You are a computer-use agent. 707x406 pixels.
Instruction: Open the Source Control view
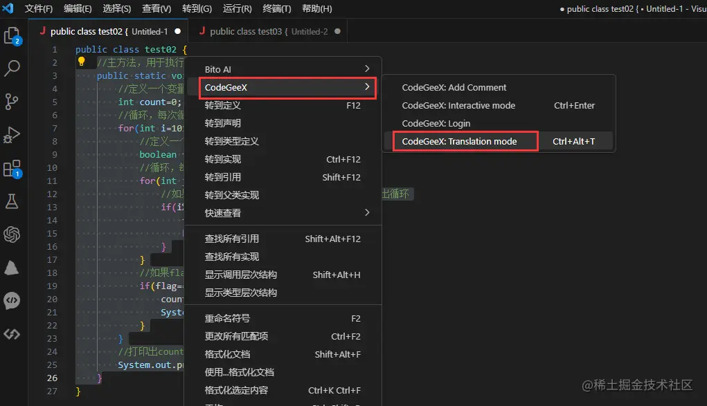[14, 102]
